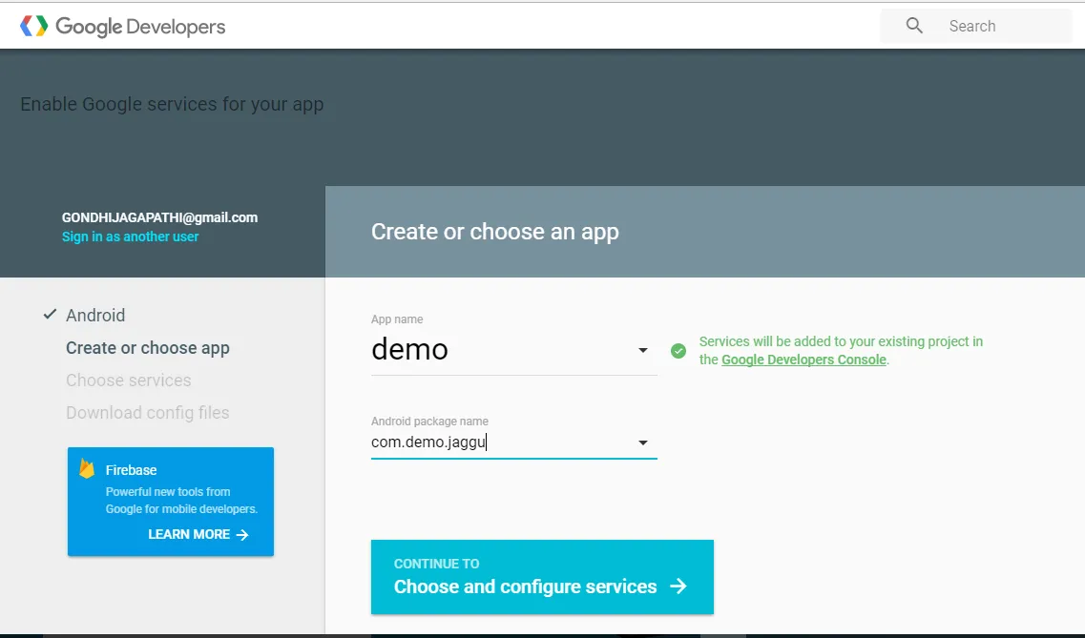The width and height of the screenshot is (1085, 638).
Task: Click the search magnifier icon
Action: 914,26
